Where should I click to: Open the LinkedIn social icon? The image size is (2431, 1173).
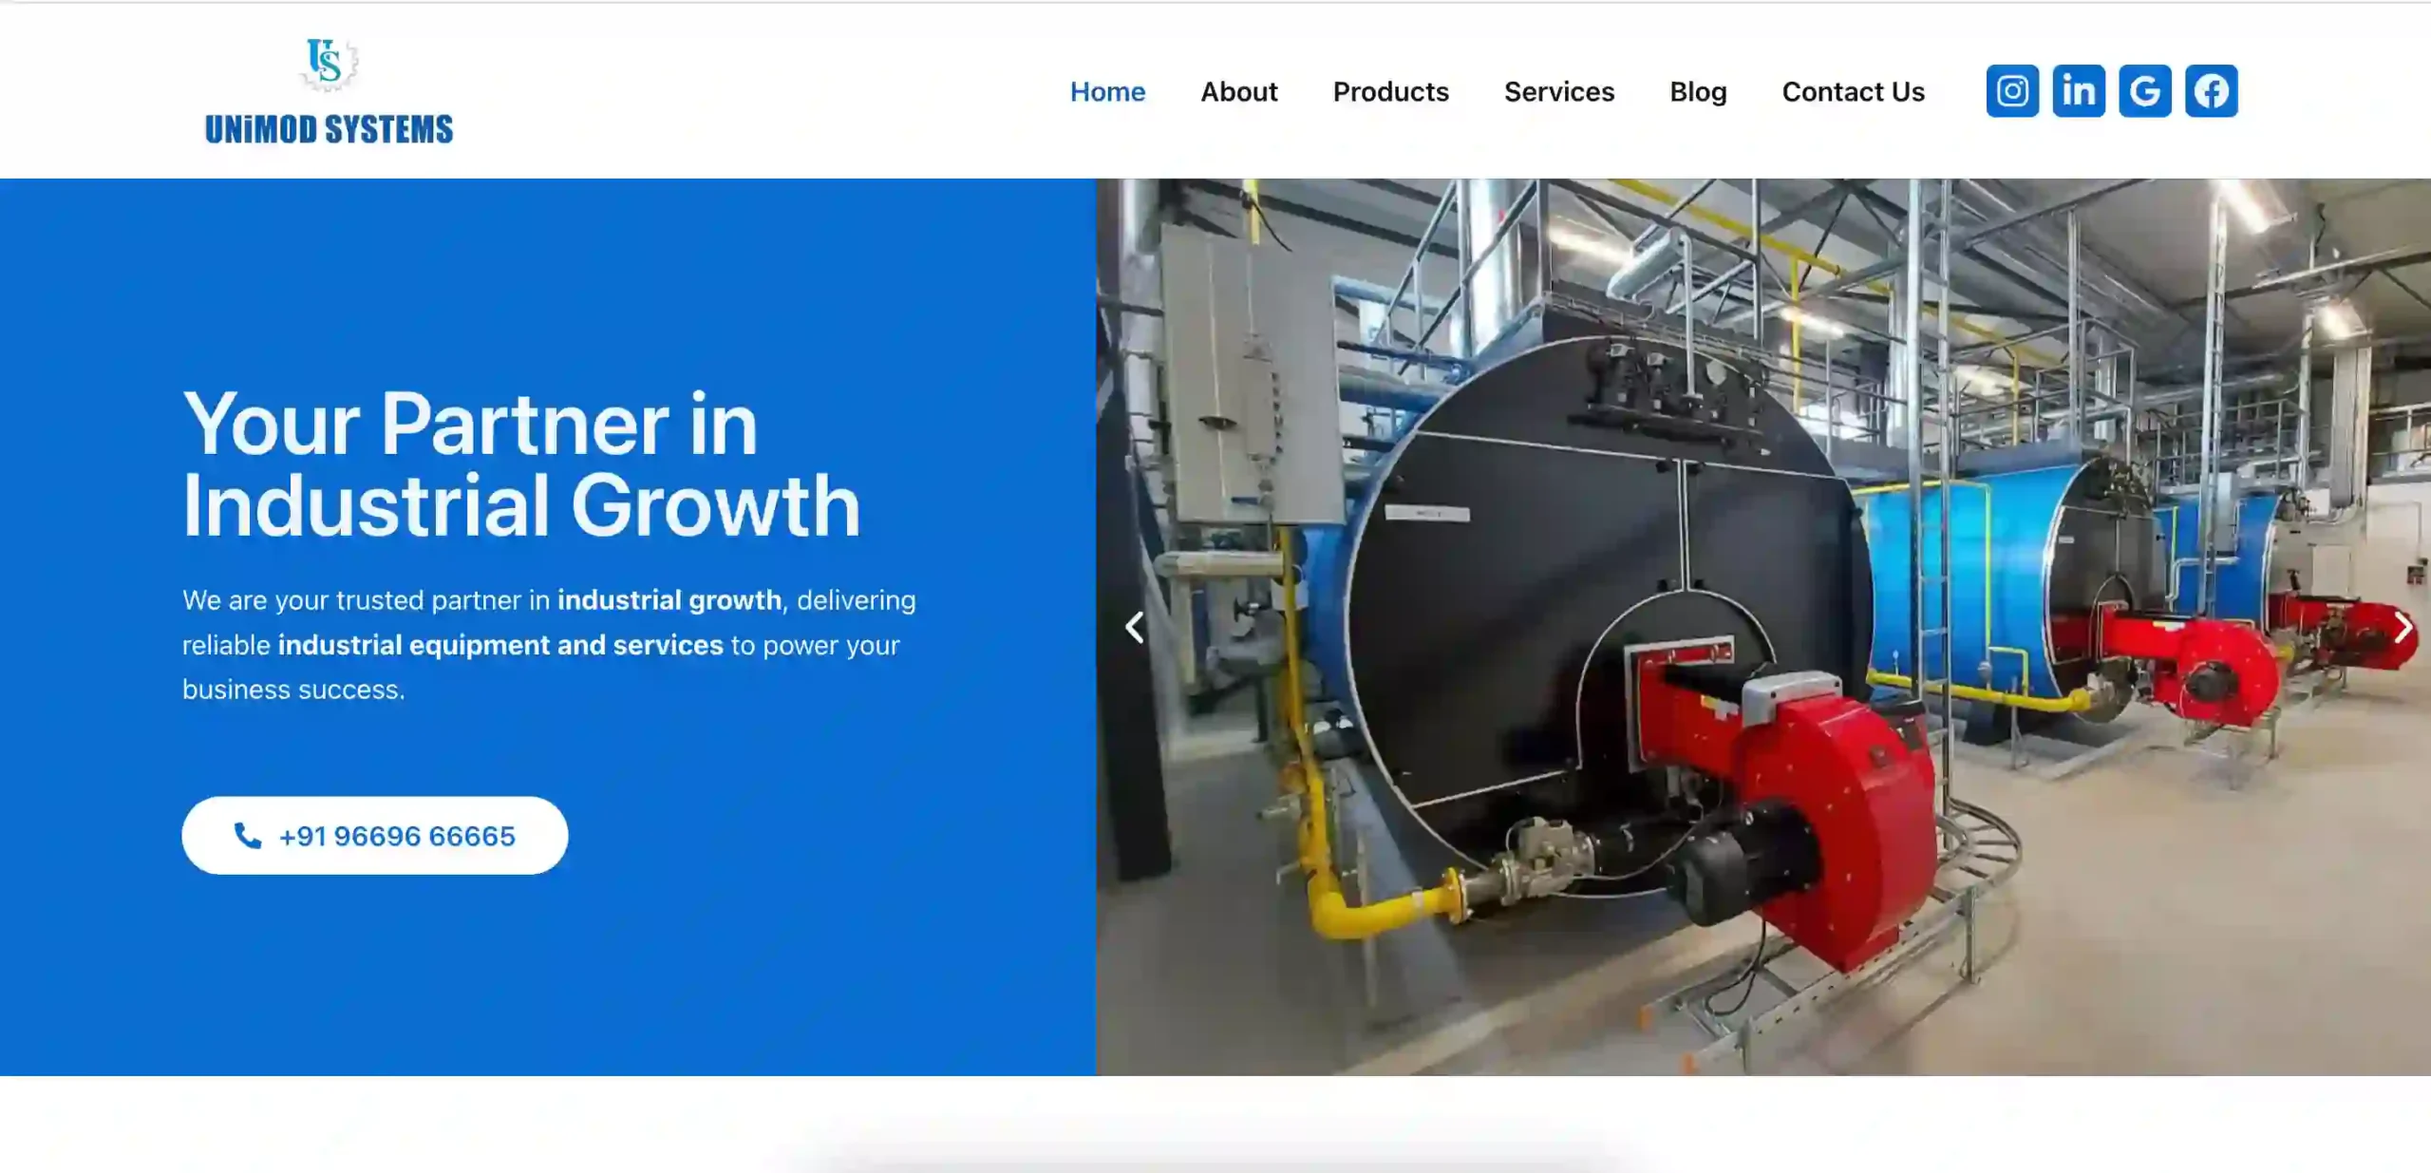pyautogui.click(x=2078, y=91)
